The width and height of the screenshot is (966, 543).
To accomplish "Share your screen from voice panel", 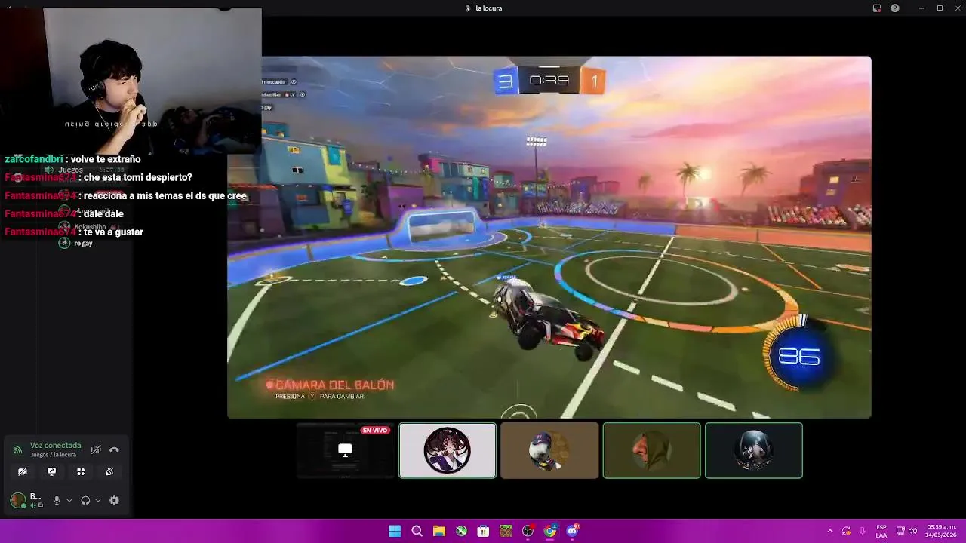I will (51, 471).
